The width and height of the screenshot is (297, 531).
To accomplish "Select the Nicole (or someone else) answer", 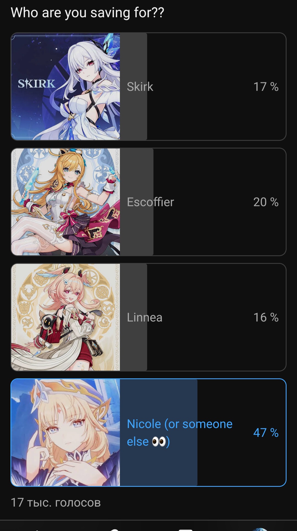I will (x=148, y=432).
